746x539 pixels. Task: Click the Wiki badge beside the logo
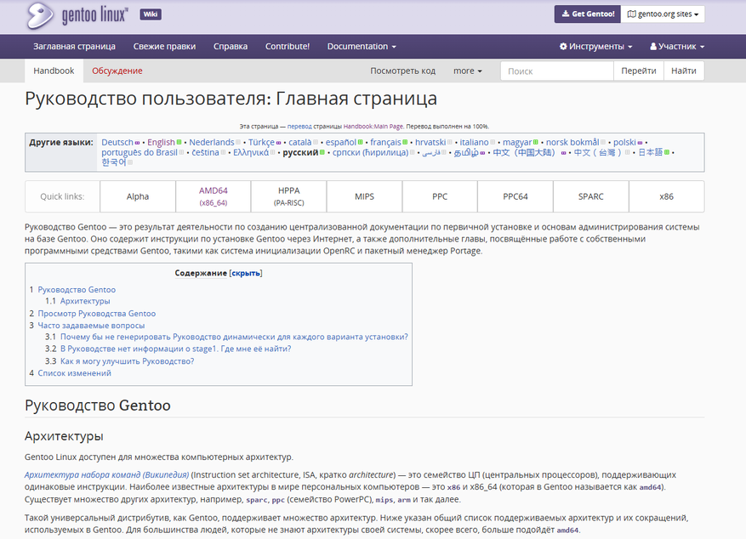coord(151,14)
